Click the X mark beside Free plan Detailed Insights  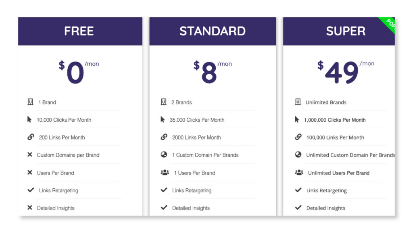pos(30,208)
